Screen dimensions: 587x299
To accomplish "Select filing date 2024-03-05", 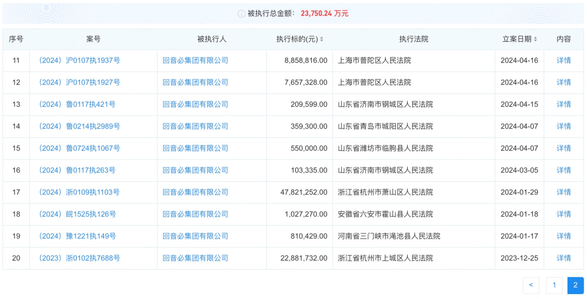I will (x=519, y=170).
